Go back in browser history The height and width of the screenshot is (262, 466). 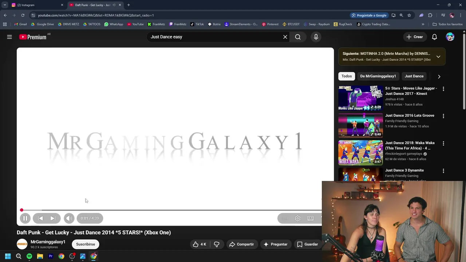click(x=5, y=15)
